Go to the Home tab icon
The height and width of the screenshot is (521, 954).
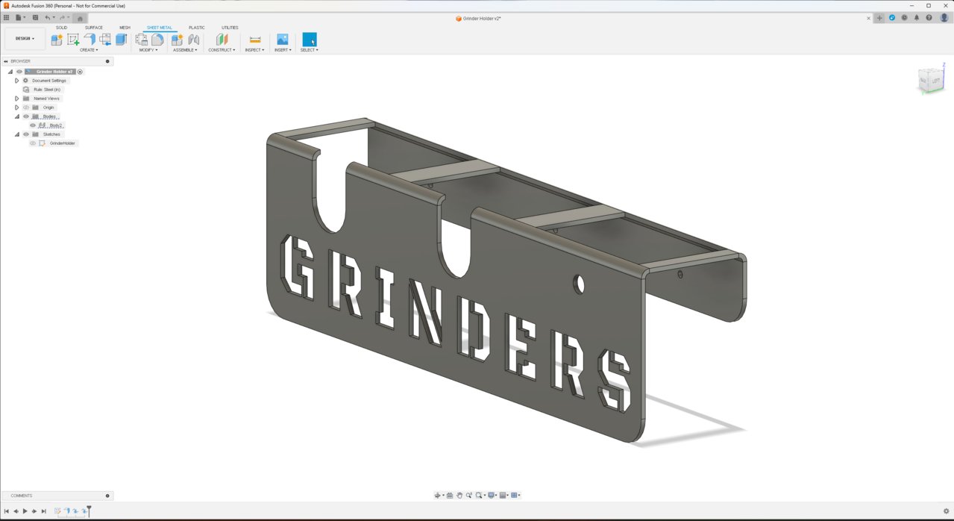pyautogui.click(x=81, y=18)
